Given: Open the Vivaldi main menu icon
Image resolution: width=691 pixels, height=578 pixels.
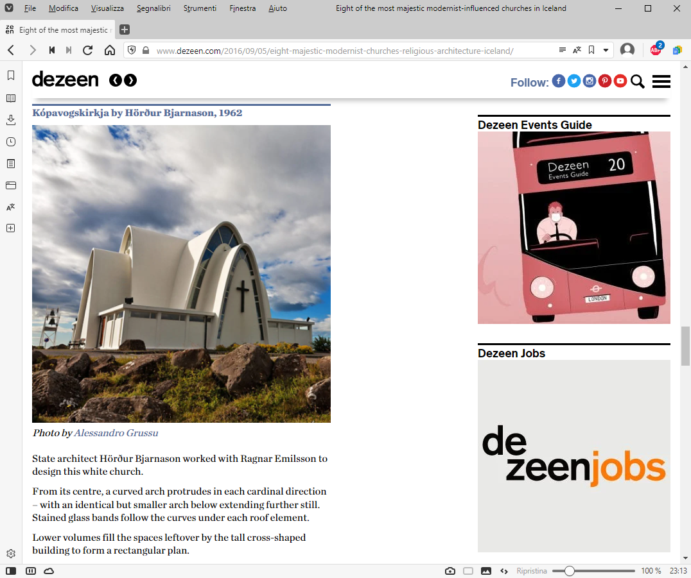Looking at the screenshot, I should (x=9, y=8).
